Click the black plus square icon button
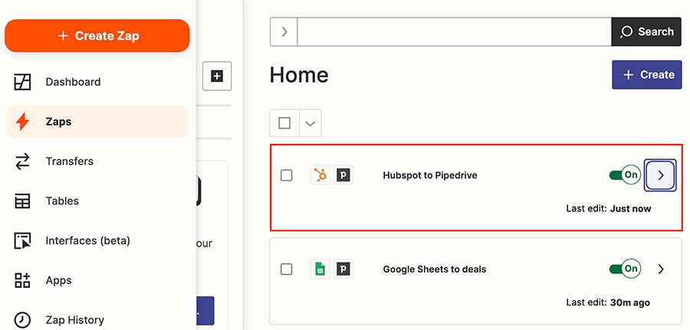This screenshot has height=330, width=690. (217, 76)
